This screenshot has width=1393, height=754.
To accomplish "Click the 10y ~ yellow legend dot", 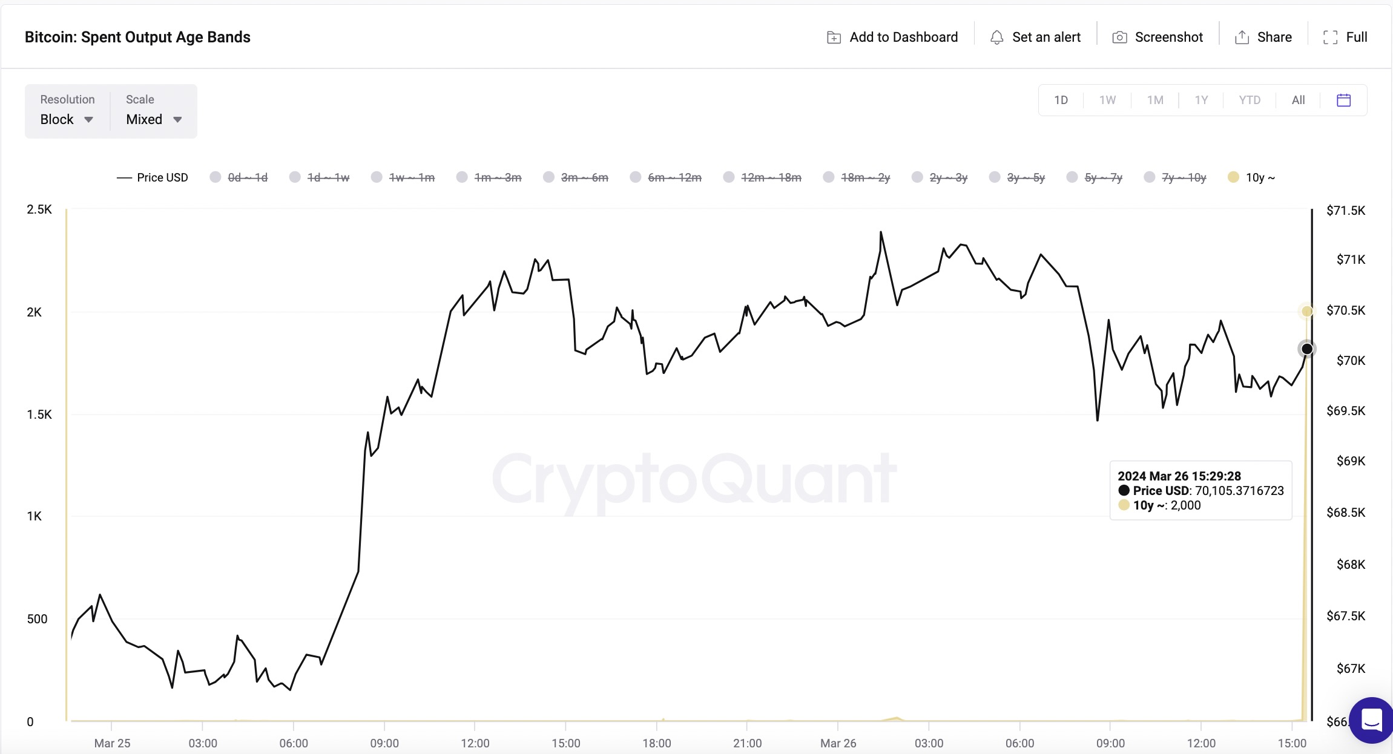I will [1233, 177].
